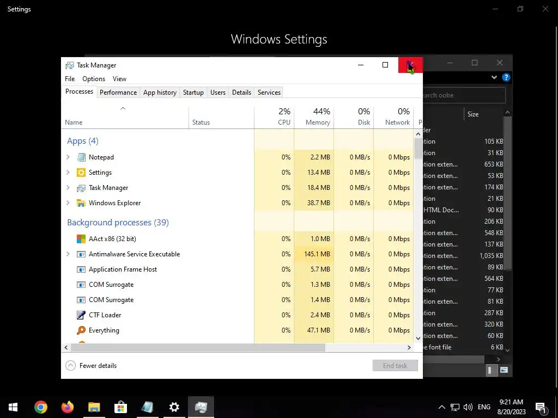Switch to the App history tab
The image size is (558, 418).
click(x=160, y=93)
